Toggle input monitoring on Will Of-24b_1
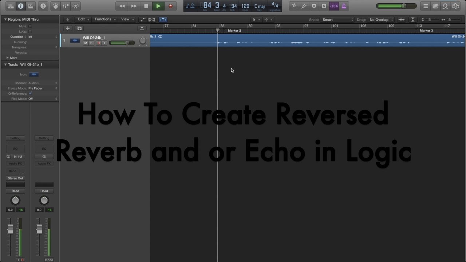Viewport: 466px width, 262px height. (x=104, y=43)
